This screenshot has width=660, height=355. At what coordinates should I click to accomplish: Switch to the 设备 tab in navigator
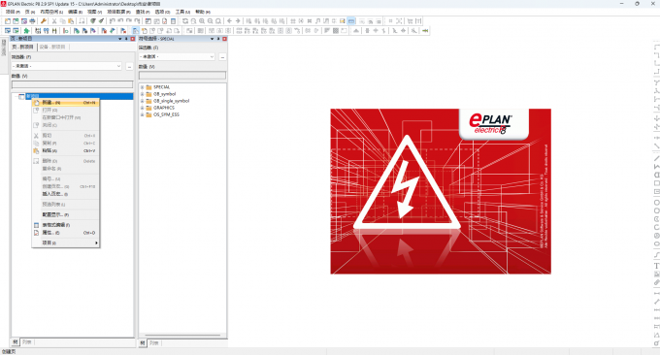[53, 47]
